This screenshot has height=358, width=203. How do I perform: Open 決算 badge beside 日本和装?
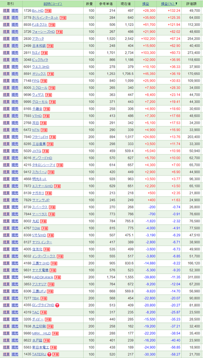pos(50,46)
